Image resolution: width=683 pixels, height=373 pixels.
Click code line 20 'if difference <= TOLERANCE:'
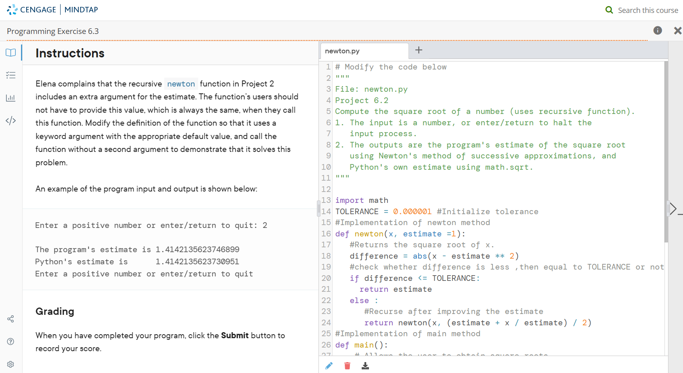pyautogui.click(x=415, y=278)
